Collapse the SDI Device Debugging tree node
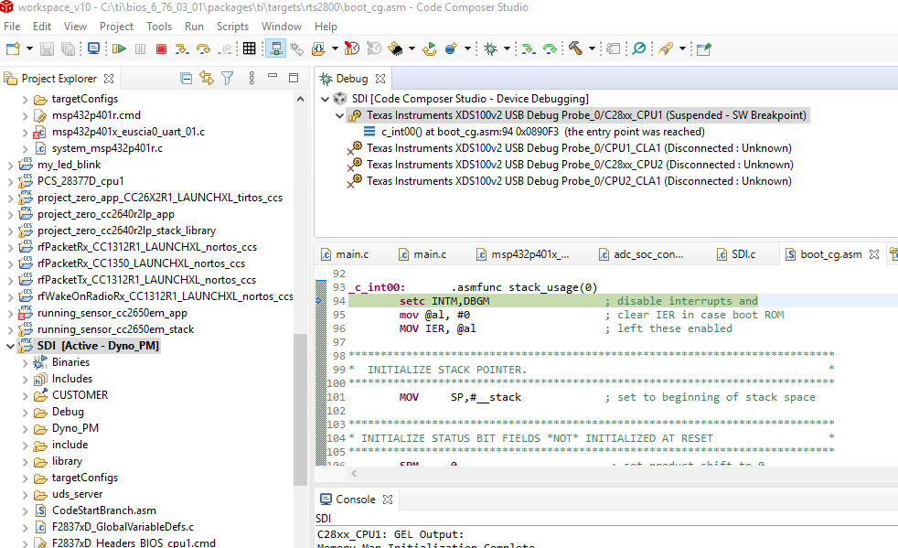The image size is (898, 548). tap(326, 99)
